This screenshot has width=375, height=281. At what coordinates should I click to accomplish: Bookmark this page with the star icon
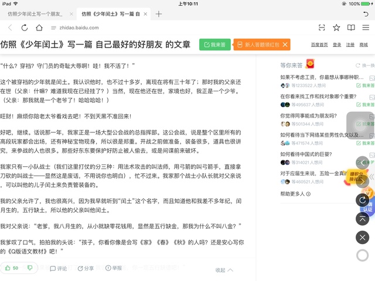[336, 28]
